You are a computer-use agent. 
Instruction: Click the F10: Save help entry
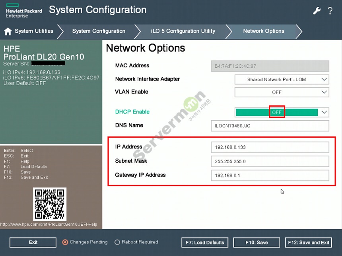point(17,172)
